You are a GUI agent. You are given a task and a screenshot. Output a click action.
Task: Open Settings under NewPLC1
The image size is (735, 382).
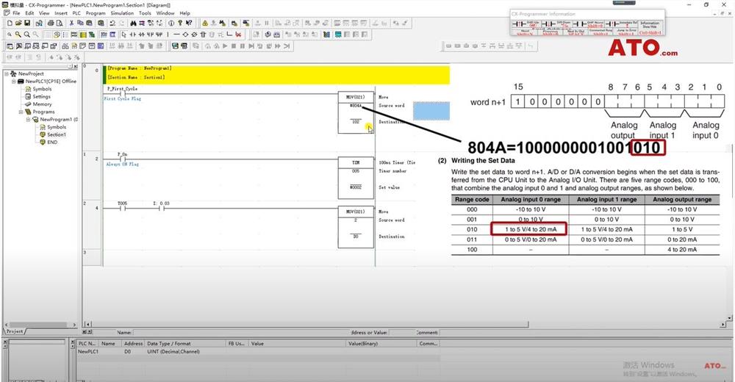coord(41,97)
